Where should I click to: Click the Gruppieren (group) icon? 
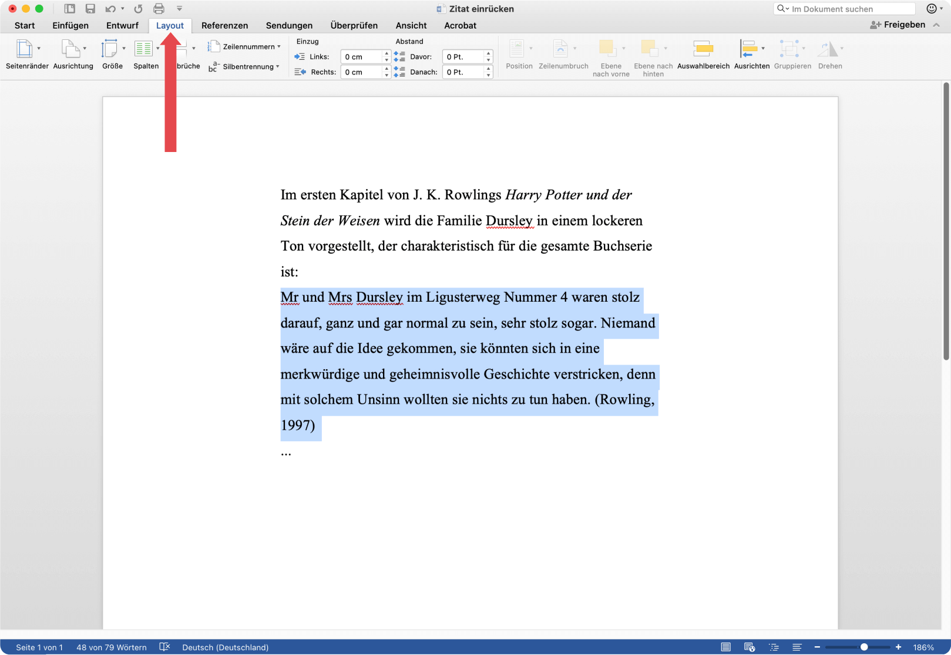tap(789, 49)
